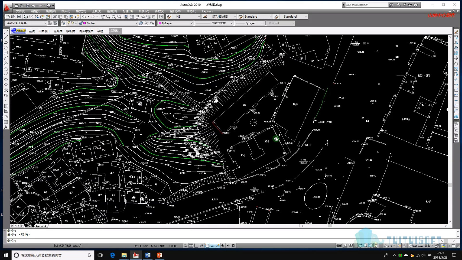Select the Circle draw tool
The width and height of the screenshot is (462, 260).
pos(5,64)
